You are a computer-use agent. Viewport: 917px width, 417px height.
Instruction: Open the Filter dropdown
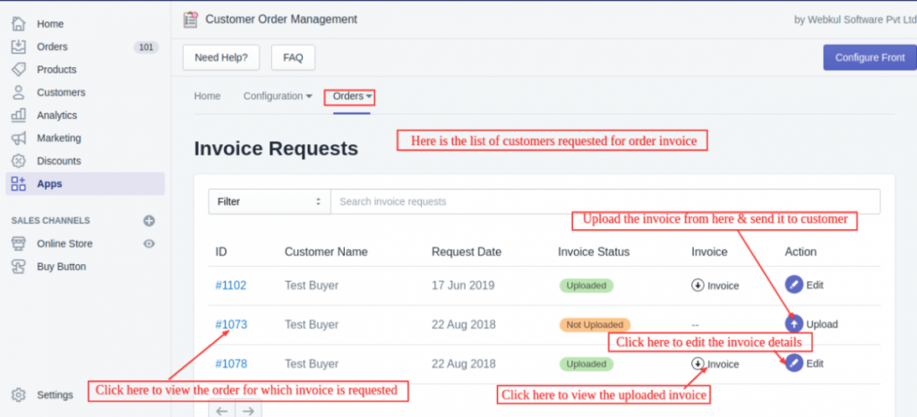(x=269, y=202)
